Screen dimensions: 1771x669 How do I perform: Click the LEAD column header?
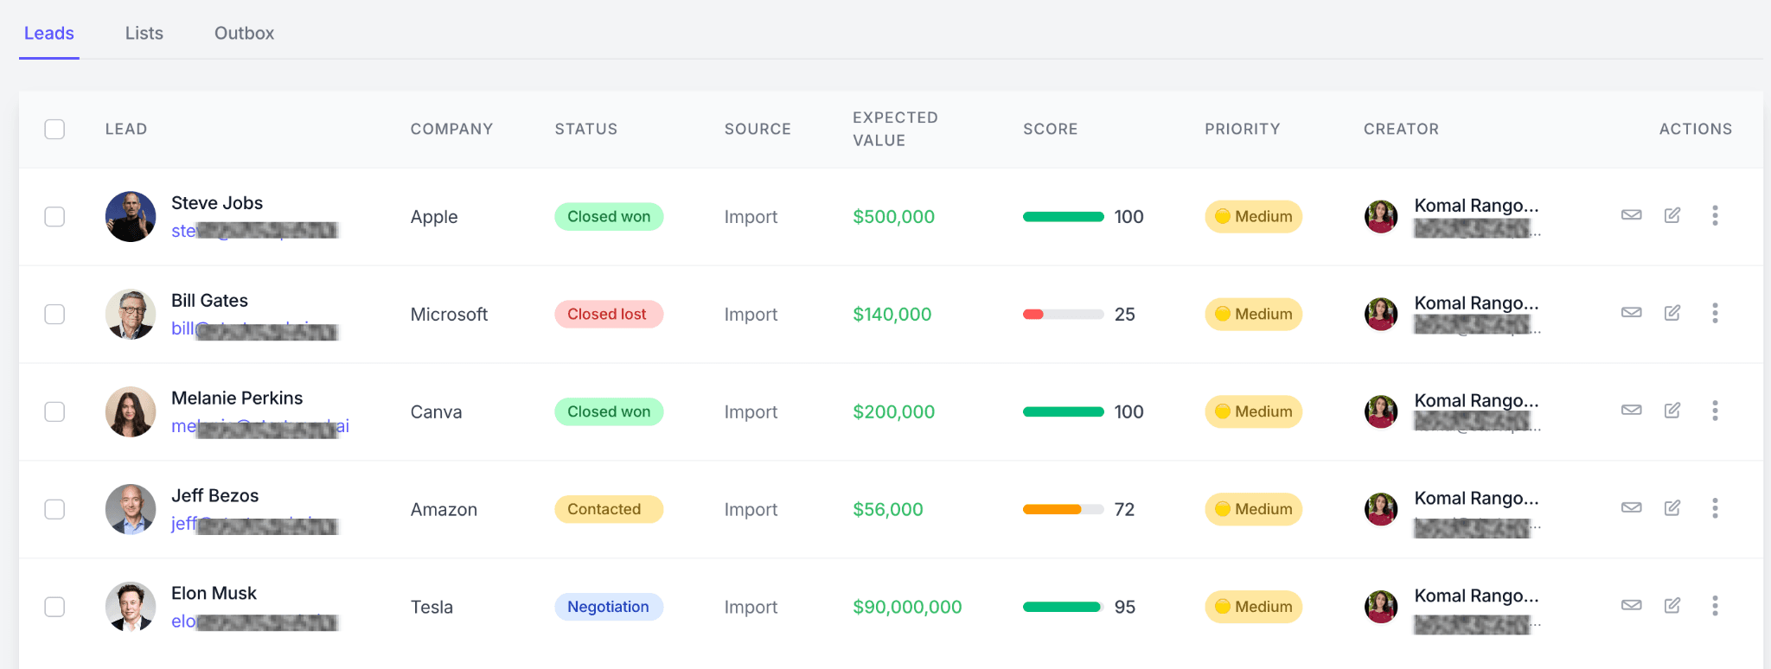[126, 130]
